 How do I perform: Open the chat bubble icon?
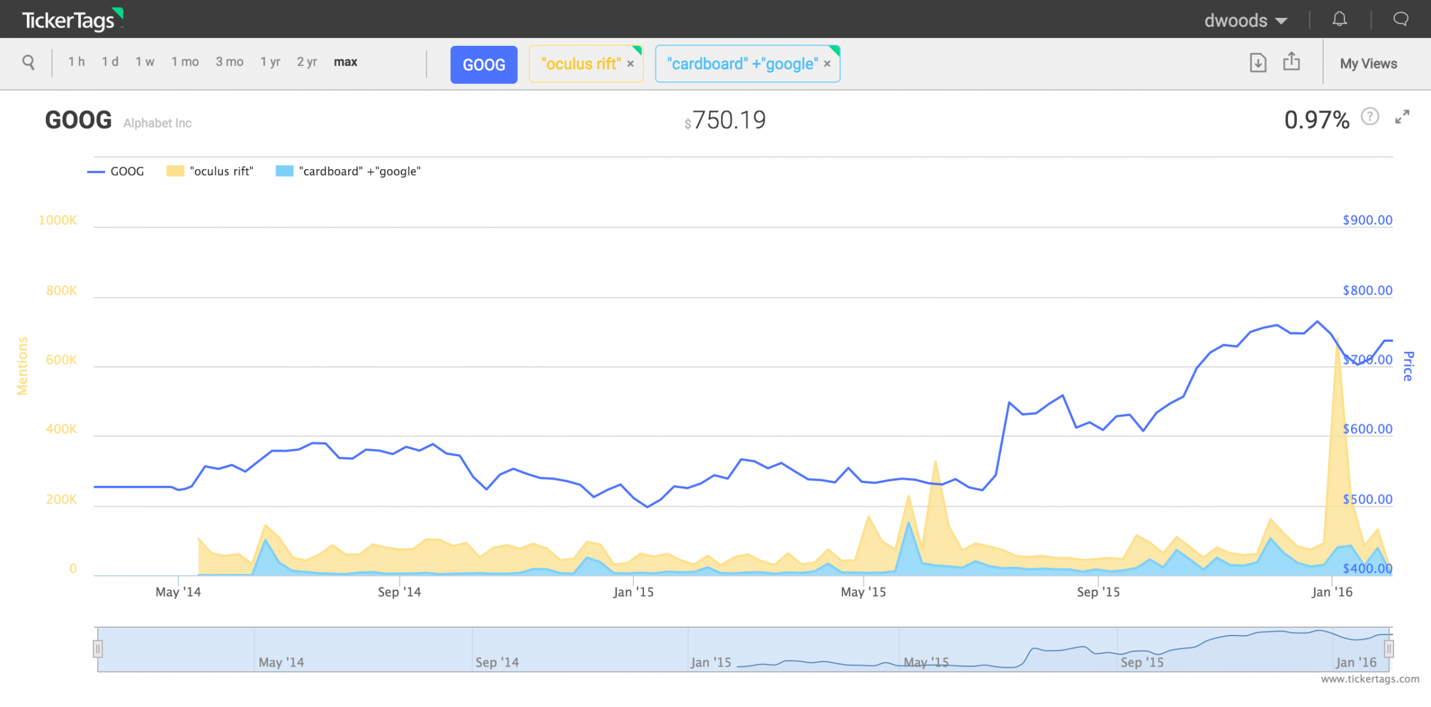(x=1401, y=20)
